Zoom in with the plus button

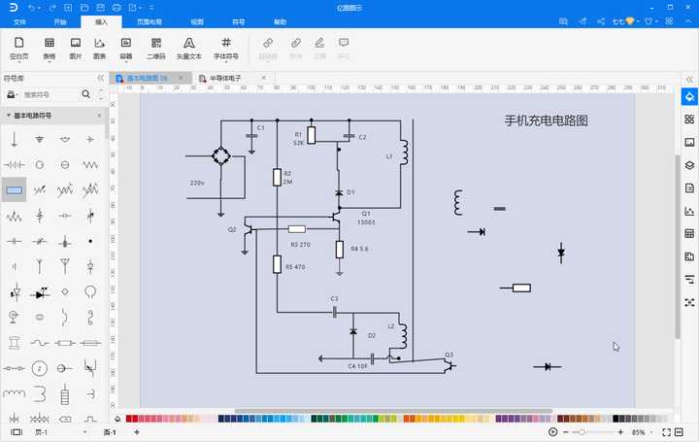point(620,432)
